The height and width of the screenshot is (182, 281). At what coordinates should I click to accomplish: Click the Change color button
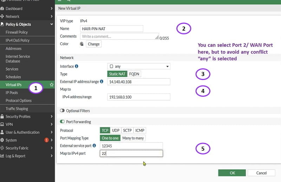pyautogui.click(x=94, y=44)
